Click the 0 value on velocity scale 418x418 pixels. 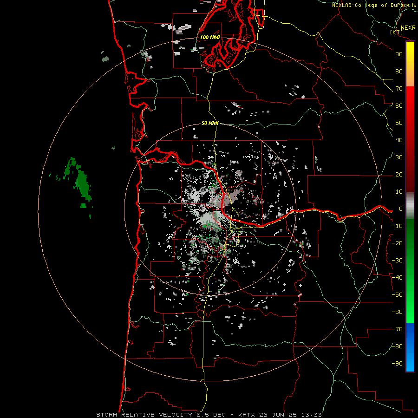point(401,209)
